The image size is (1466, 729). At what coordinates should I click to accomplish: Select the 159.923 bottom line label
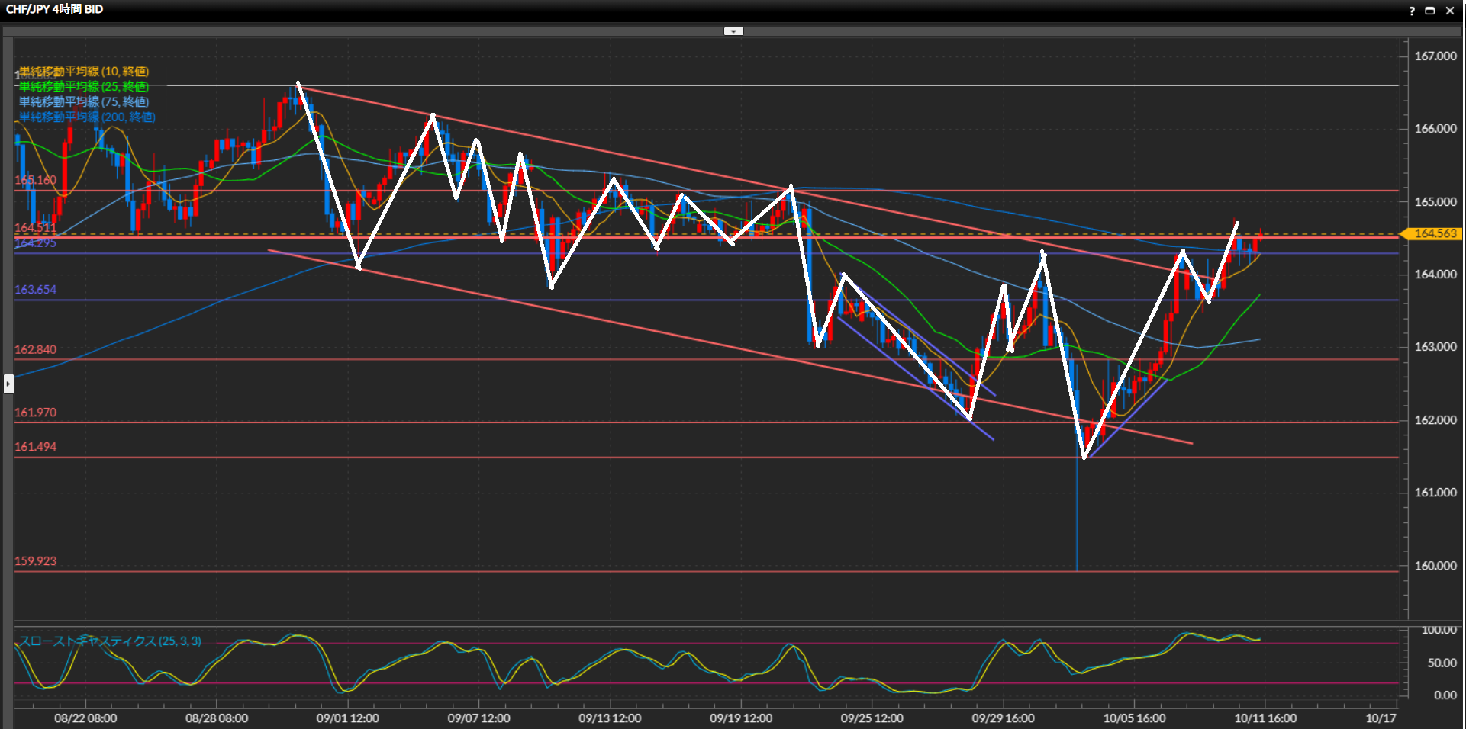pos(35,561)
